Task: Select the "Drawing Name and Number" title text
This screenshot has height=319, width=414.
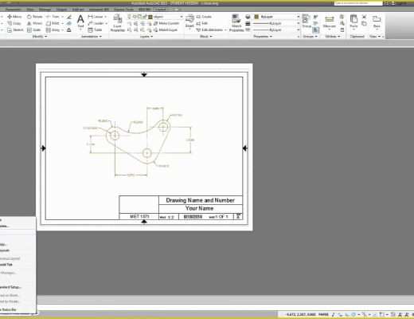Action: coord(201,200)
